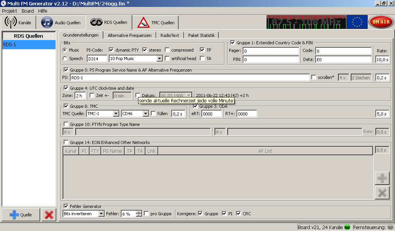Enable the Zeit +- checkbox

92,95
